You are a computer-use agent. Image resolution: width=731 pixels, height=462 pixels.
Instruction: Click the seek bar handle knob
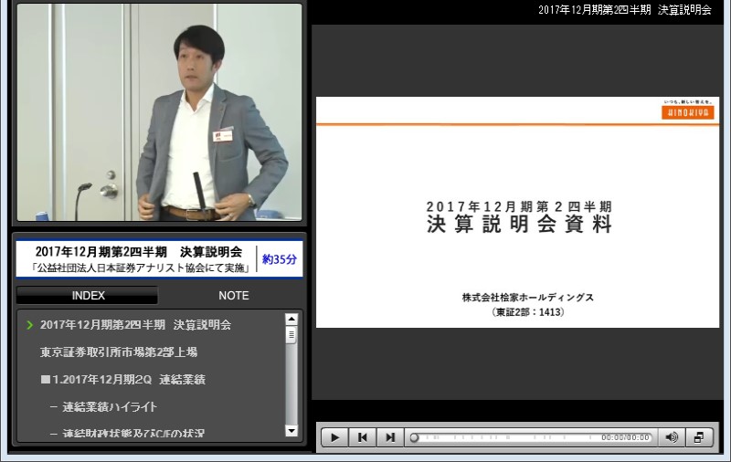tap(414, 438)
